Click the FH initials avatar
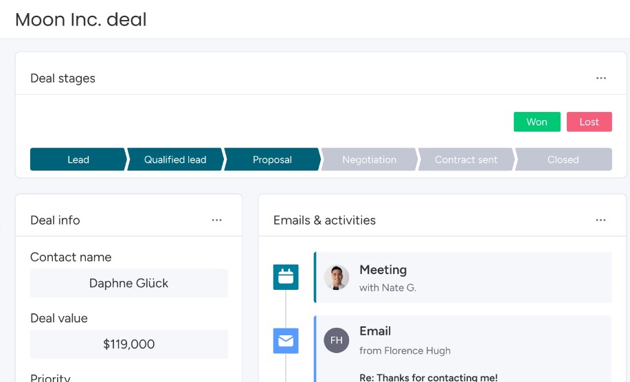Viewport: 630px width, 382px height. click(337, 341)
